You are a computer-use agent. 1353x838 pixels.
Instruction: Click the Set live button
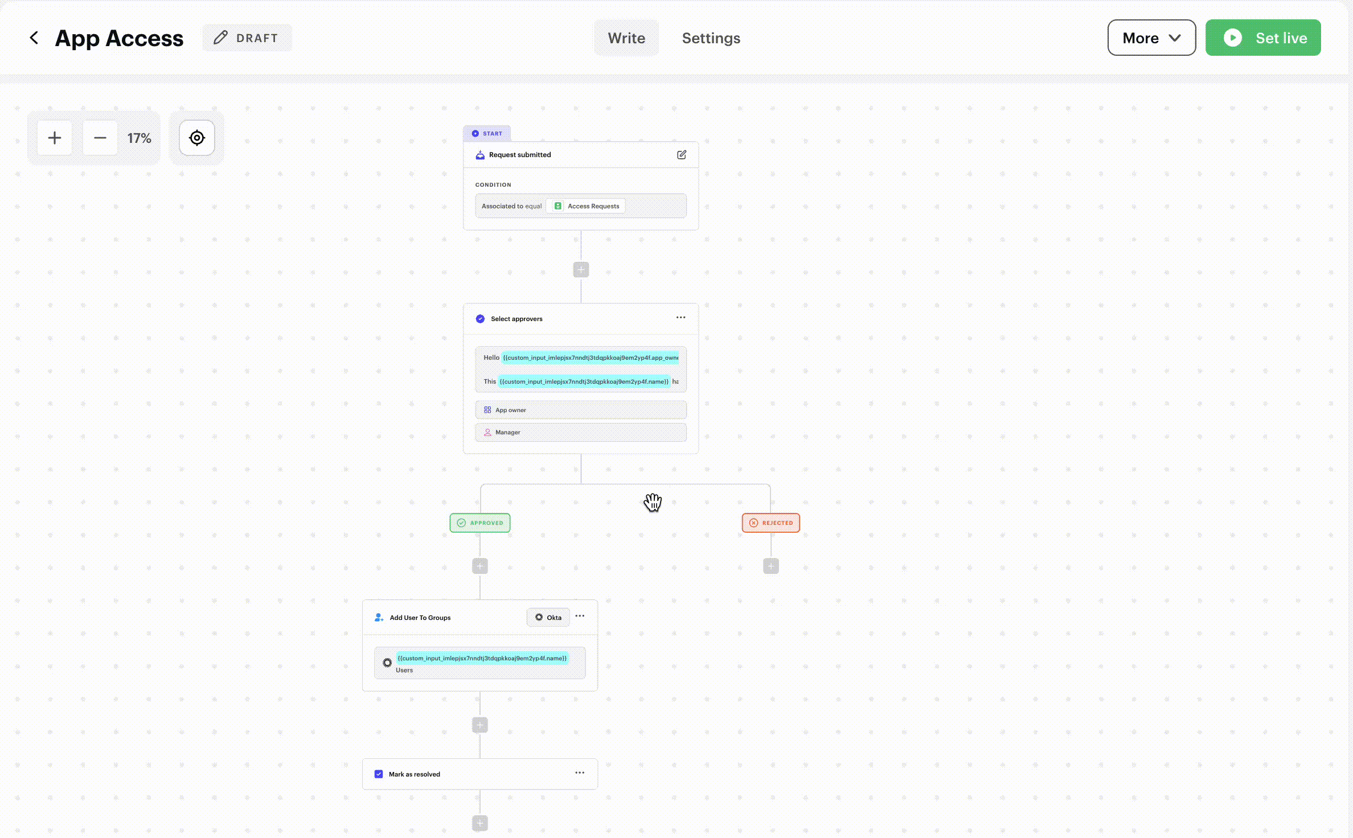[x=1262, y=38]
